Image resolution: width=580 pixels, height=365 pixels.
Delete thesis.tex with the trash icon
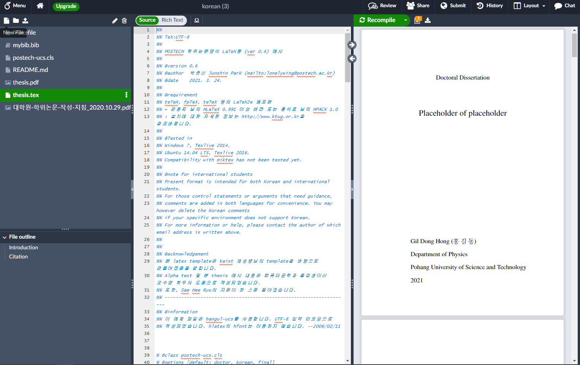pyautogui.click(x=124, y=21)
